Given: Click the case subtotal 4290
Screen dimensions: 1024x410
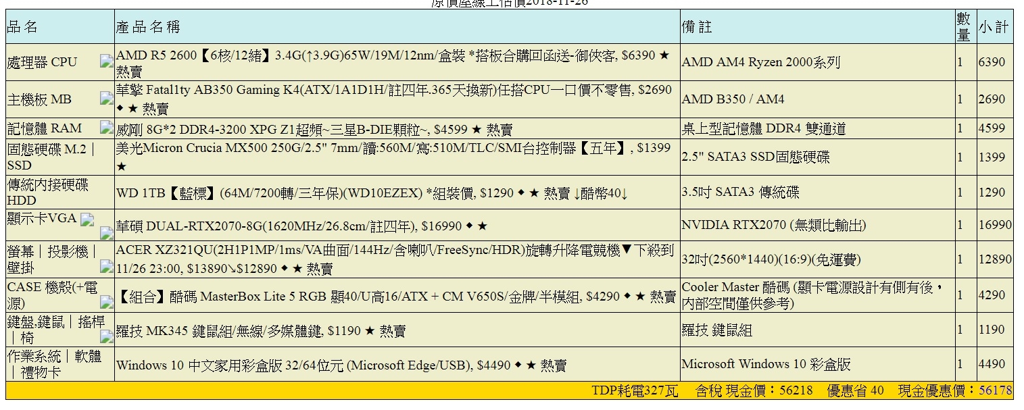Looking at the screenshot, I should [x=992, y=295].
